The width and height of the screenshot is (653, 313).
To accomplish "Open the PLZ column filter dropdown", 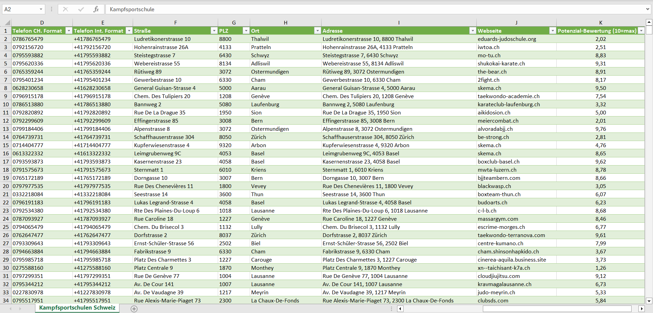I will [246, 31].
